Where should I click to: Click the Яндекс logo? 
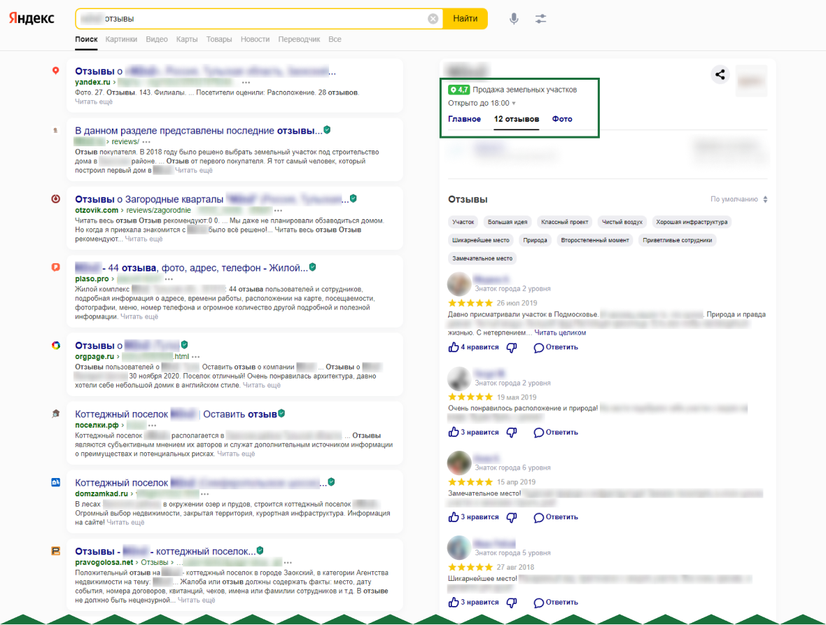click(31, 19)
